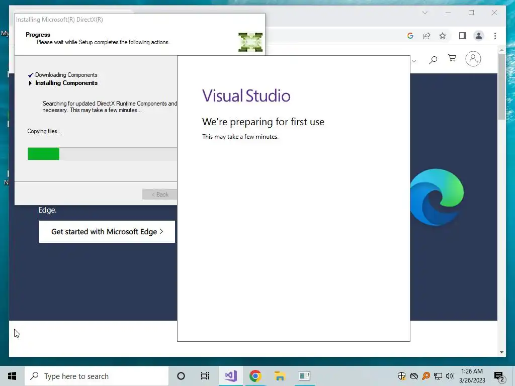Open File Explorer from the taskbar

(x=280, y=376)
